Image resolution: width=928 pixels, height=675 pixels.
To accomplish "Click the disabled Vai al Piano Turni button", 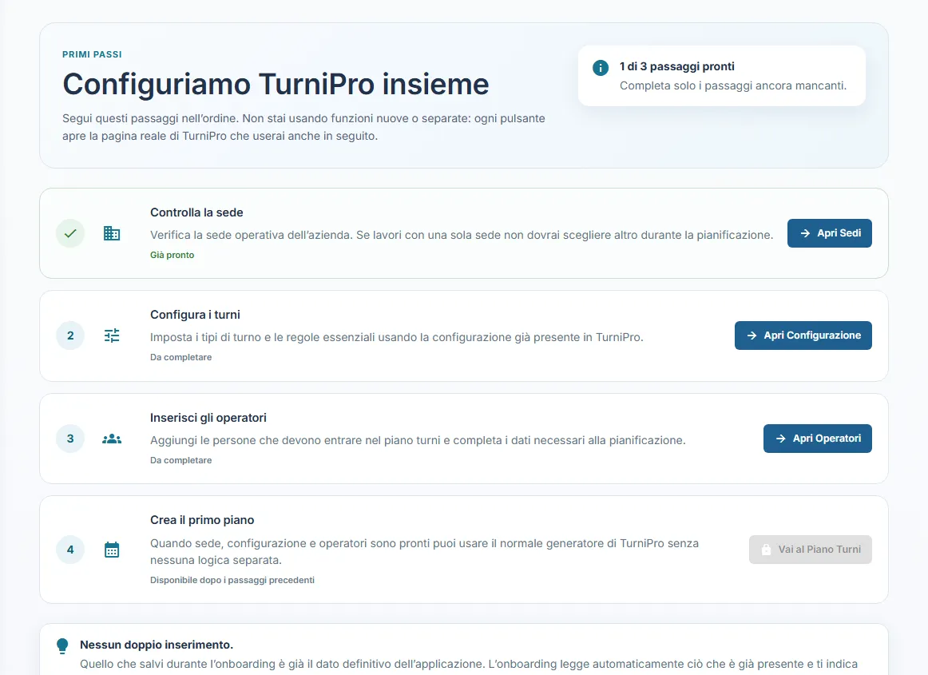I will click(x=811, y=550).
